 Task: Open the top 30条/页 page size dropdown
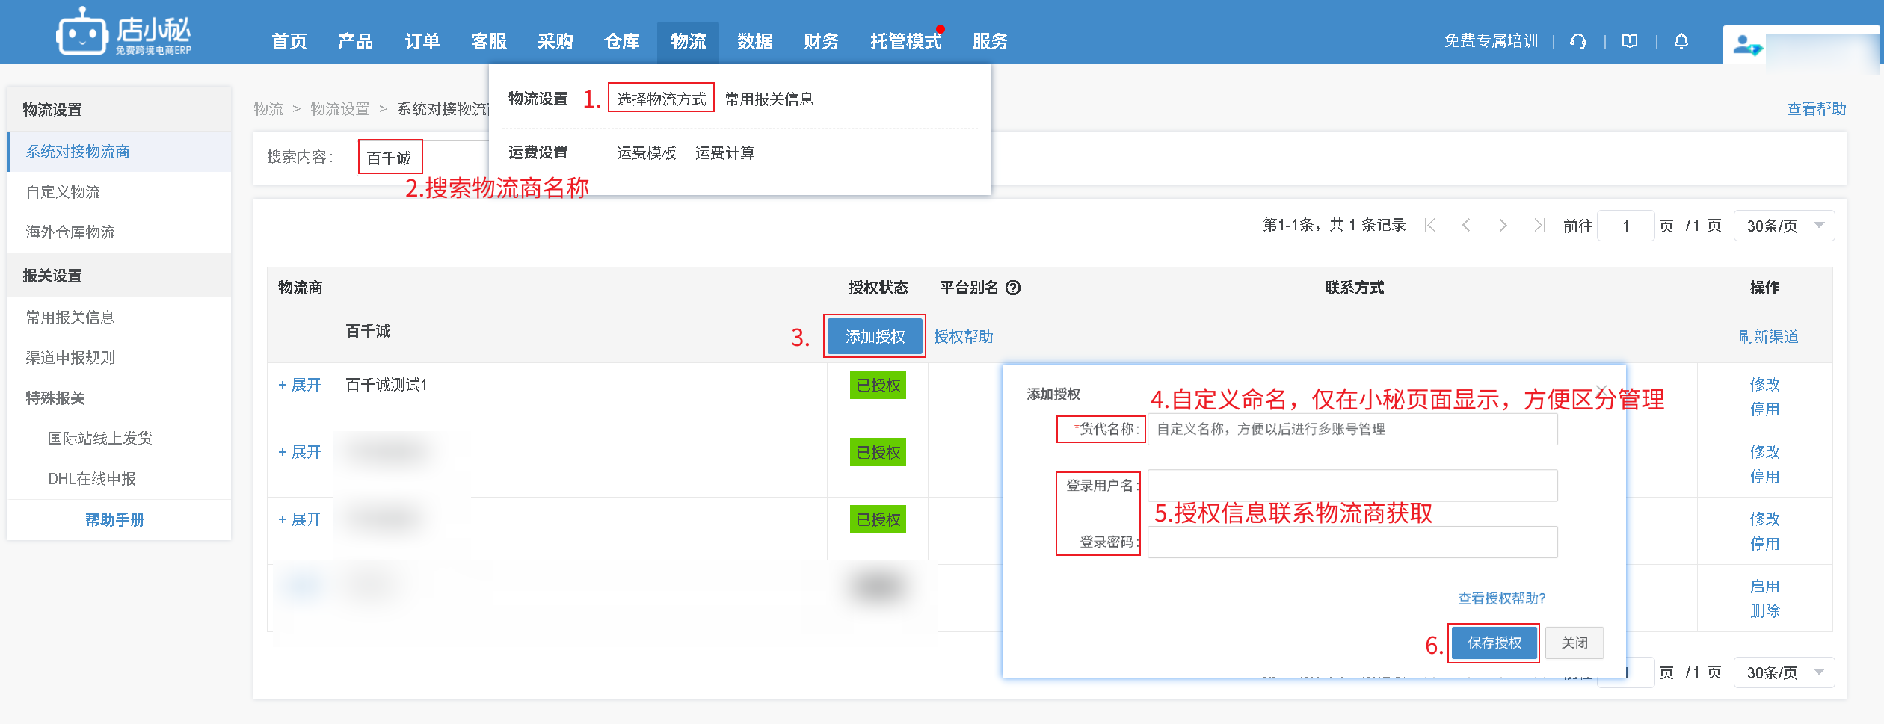(x=1783, y=226)
